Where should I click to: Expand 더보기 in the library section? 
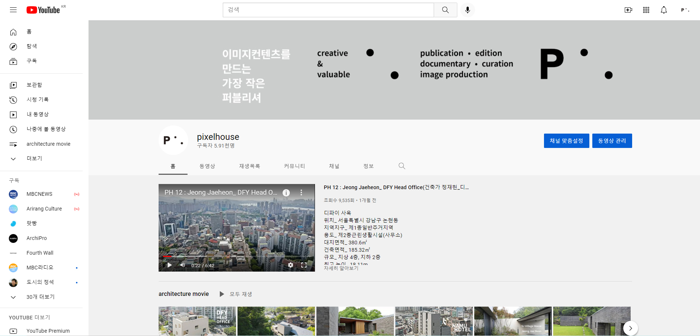tap(41, 159)
